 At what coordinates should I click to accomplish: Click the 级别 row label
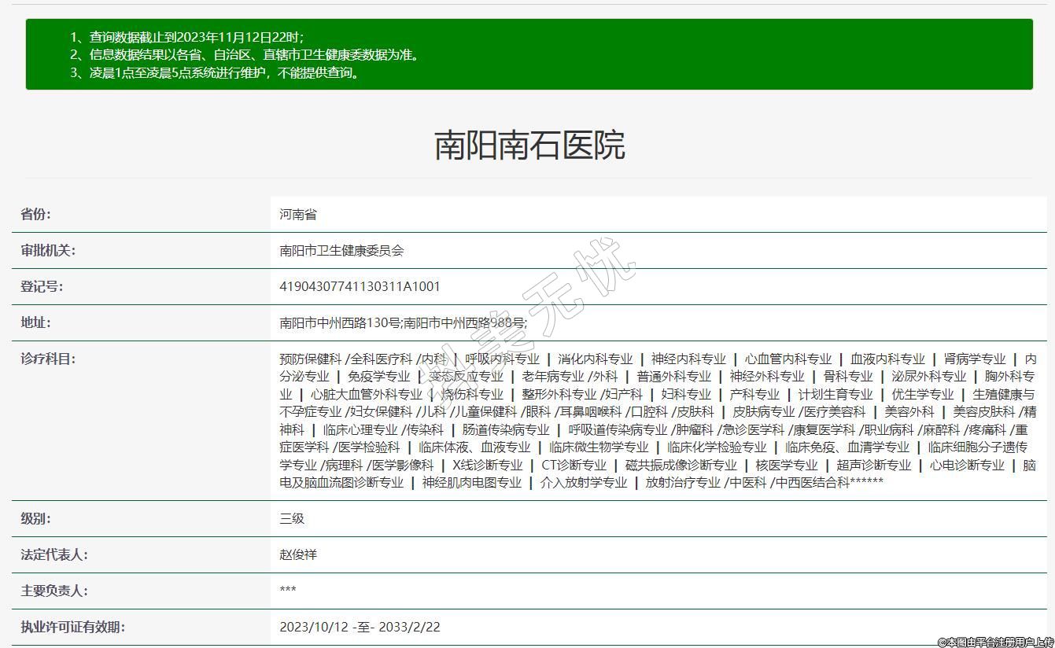(x=35, y=519)
